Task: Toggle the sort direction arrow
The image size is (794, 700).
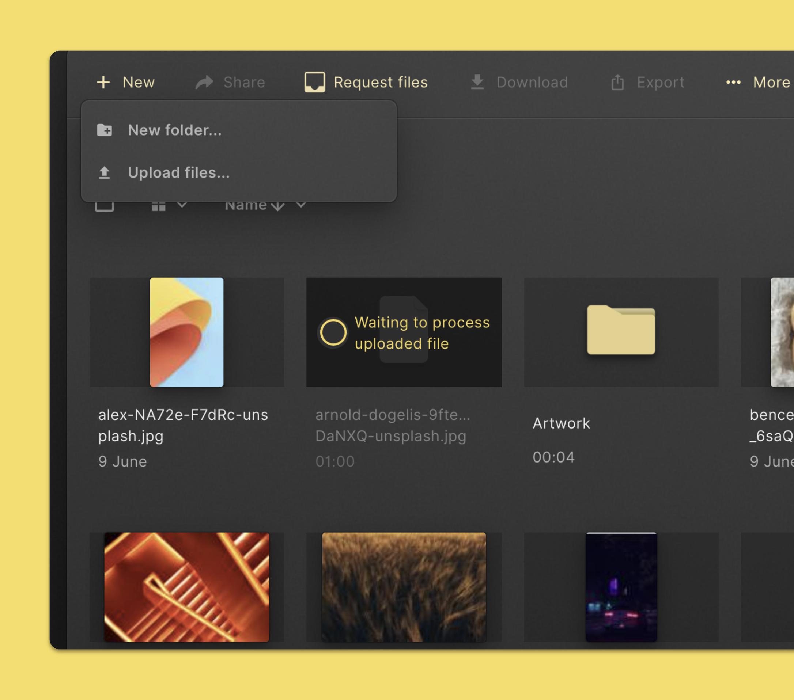Action: click(x=278, y=206)
